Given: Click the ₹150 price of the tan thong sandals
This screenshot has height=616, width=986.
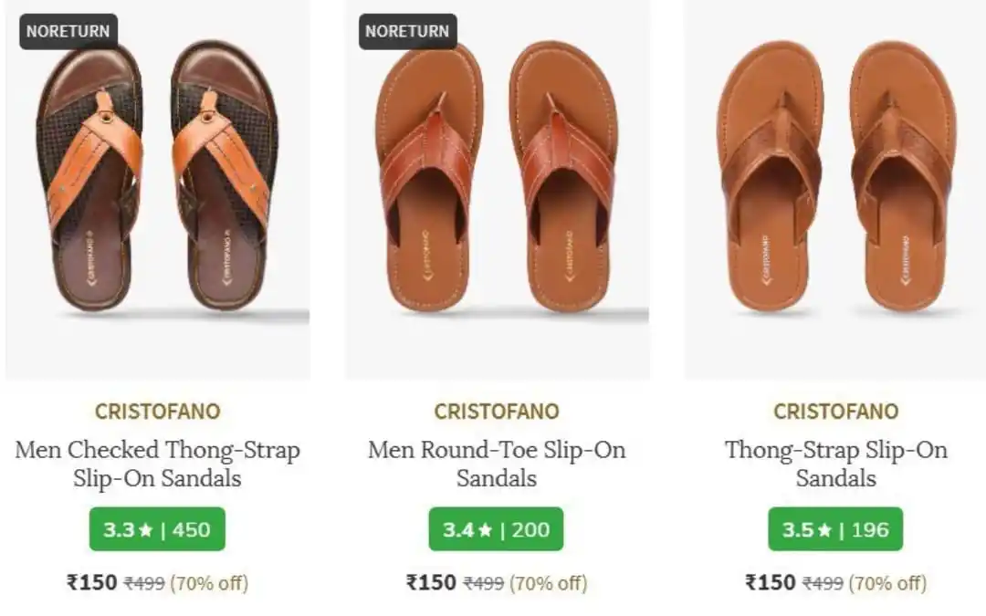Looking at the screenshot, I should [771, 582].
